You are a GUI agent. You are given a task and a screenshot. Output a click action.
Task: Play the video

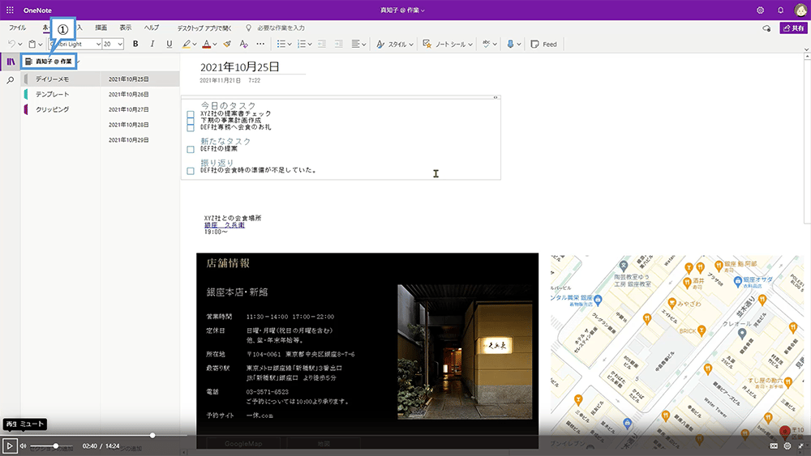[9, 445]
